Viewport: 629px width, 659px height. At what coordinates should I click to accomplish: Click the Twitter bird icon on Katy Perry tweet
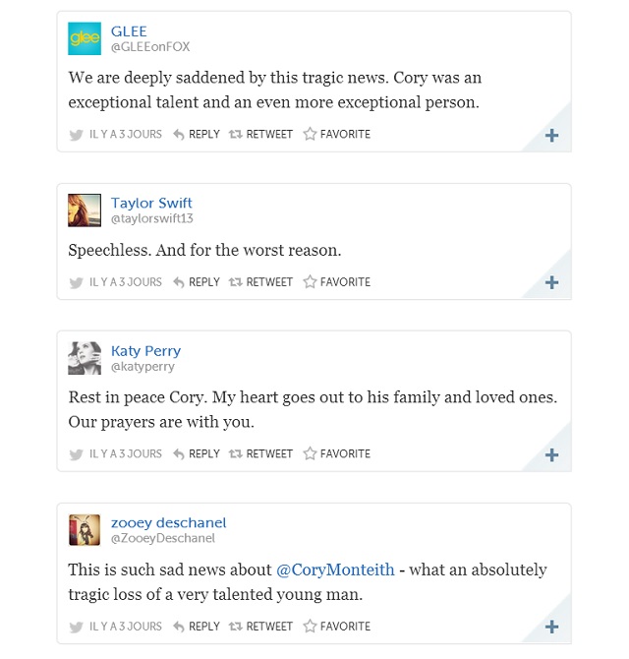[76, 454]
